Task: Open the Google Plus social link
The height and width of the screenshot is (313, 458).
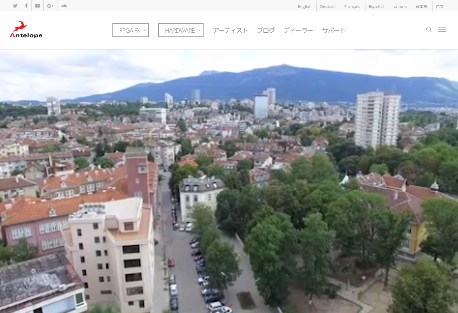Action: click(x=51, y=6)
